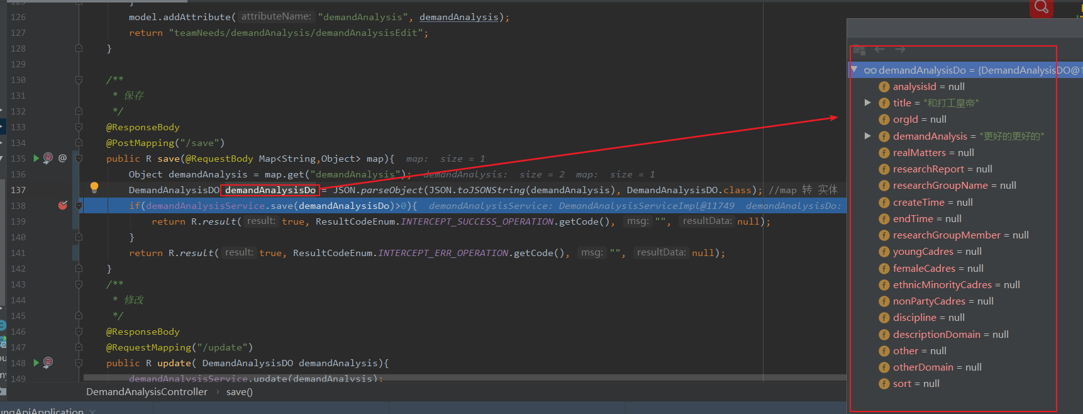Click field icon next to orgId
The image size is (1083, 414).
coord(884,120)
